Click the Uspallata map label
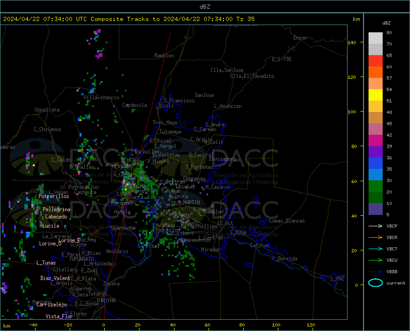Image resolution: width=410 pixels, height=331 pixels. click(47, 110)
